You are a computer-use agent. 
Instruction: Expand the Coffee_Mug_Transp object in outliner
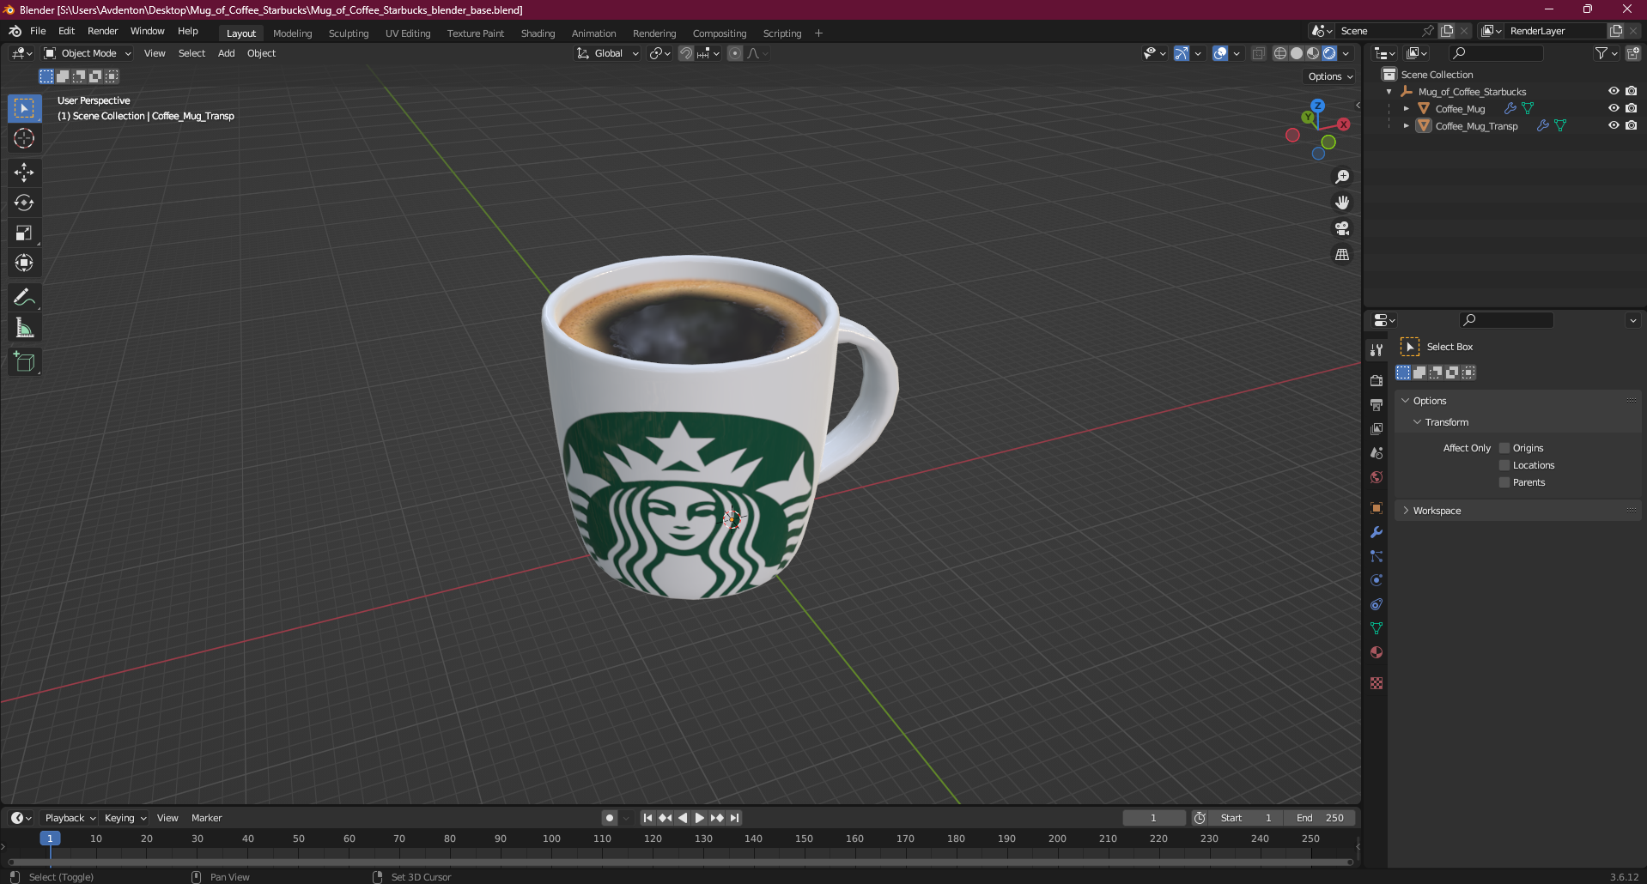click(x=1406, y=126)
